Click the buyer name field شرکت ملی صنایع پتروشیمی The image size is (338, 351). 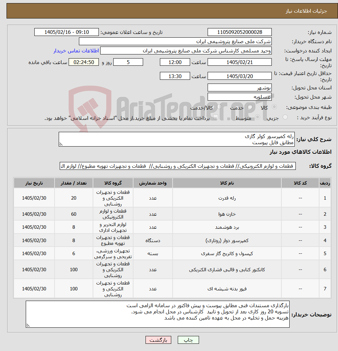175,41
